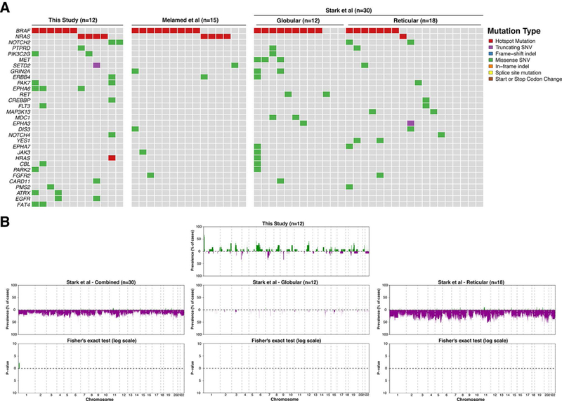Select the 'Truncating SNV' legend label
The width and height of the screenshot is (562, 401).
point(514,47)
